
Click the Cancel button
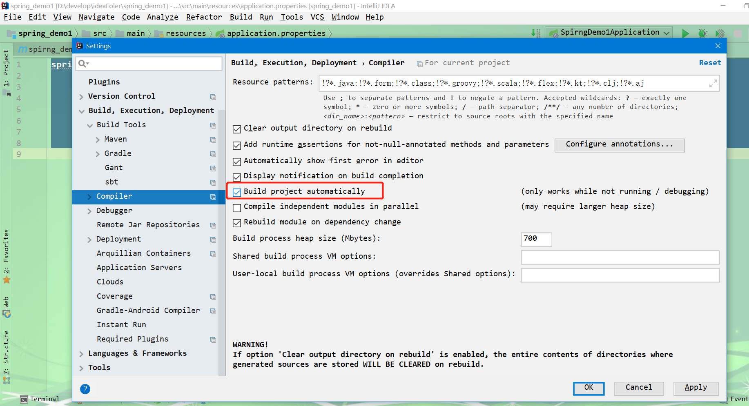pos(639,388)
